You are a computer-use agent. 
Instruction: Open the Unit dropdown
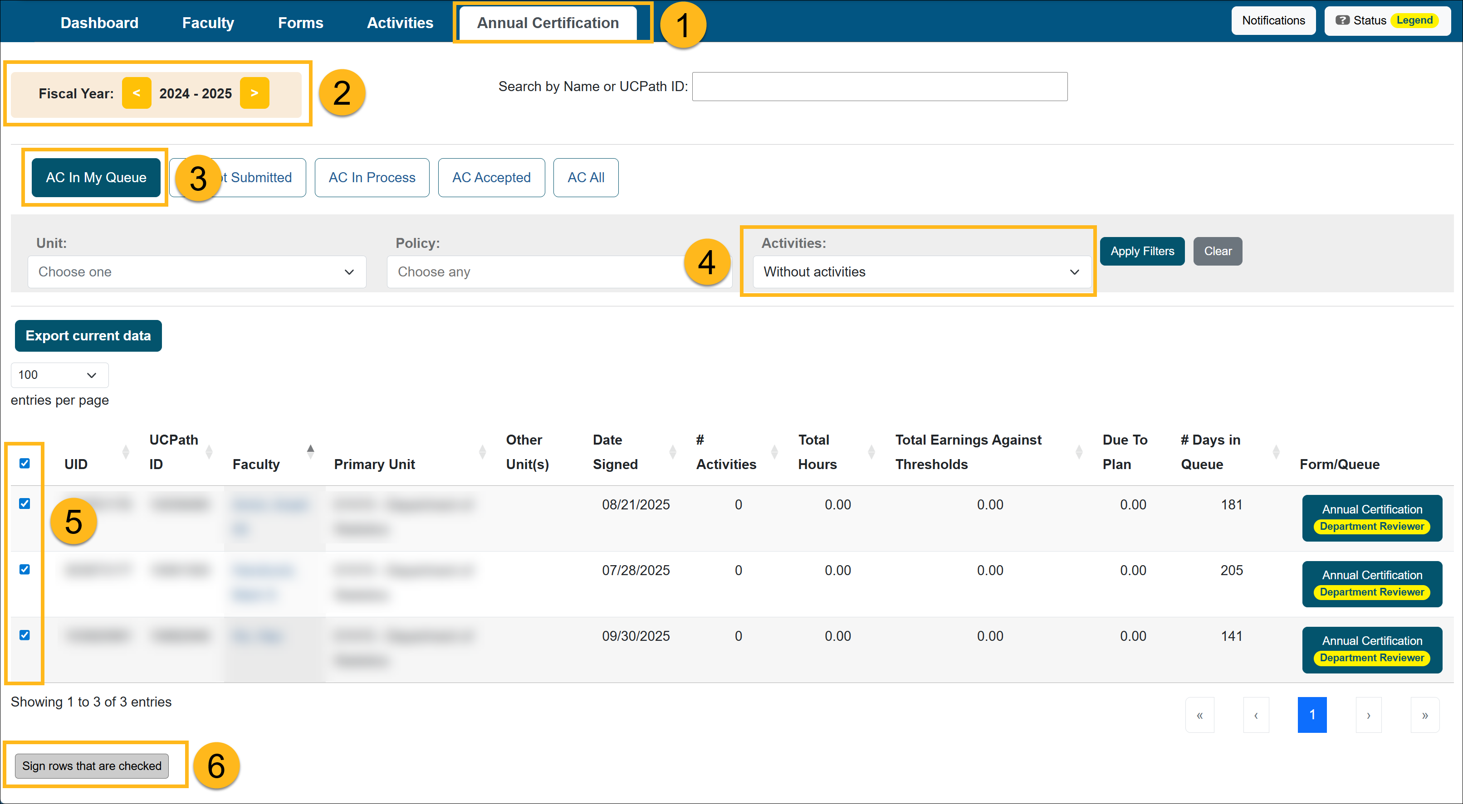click(196, 272)
